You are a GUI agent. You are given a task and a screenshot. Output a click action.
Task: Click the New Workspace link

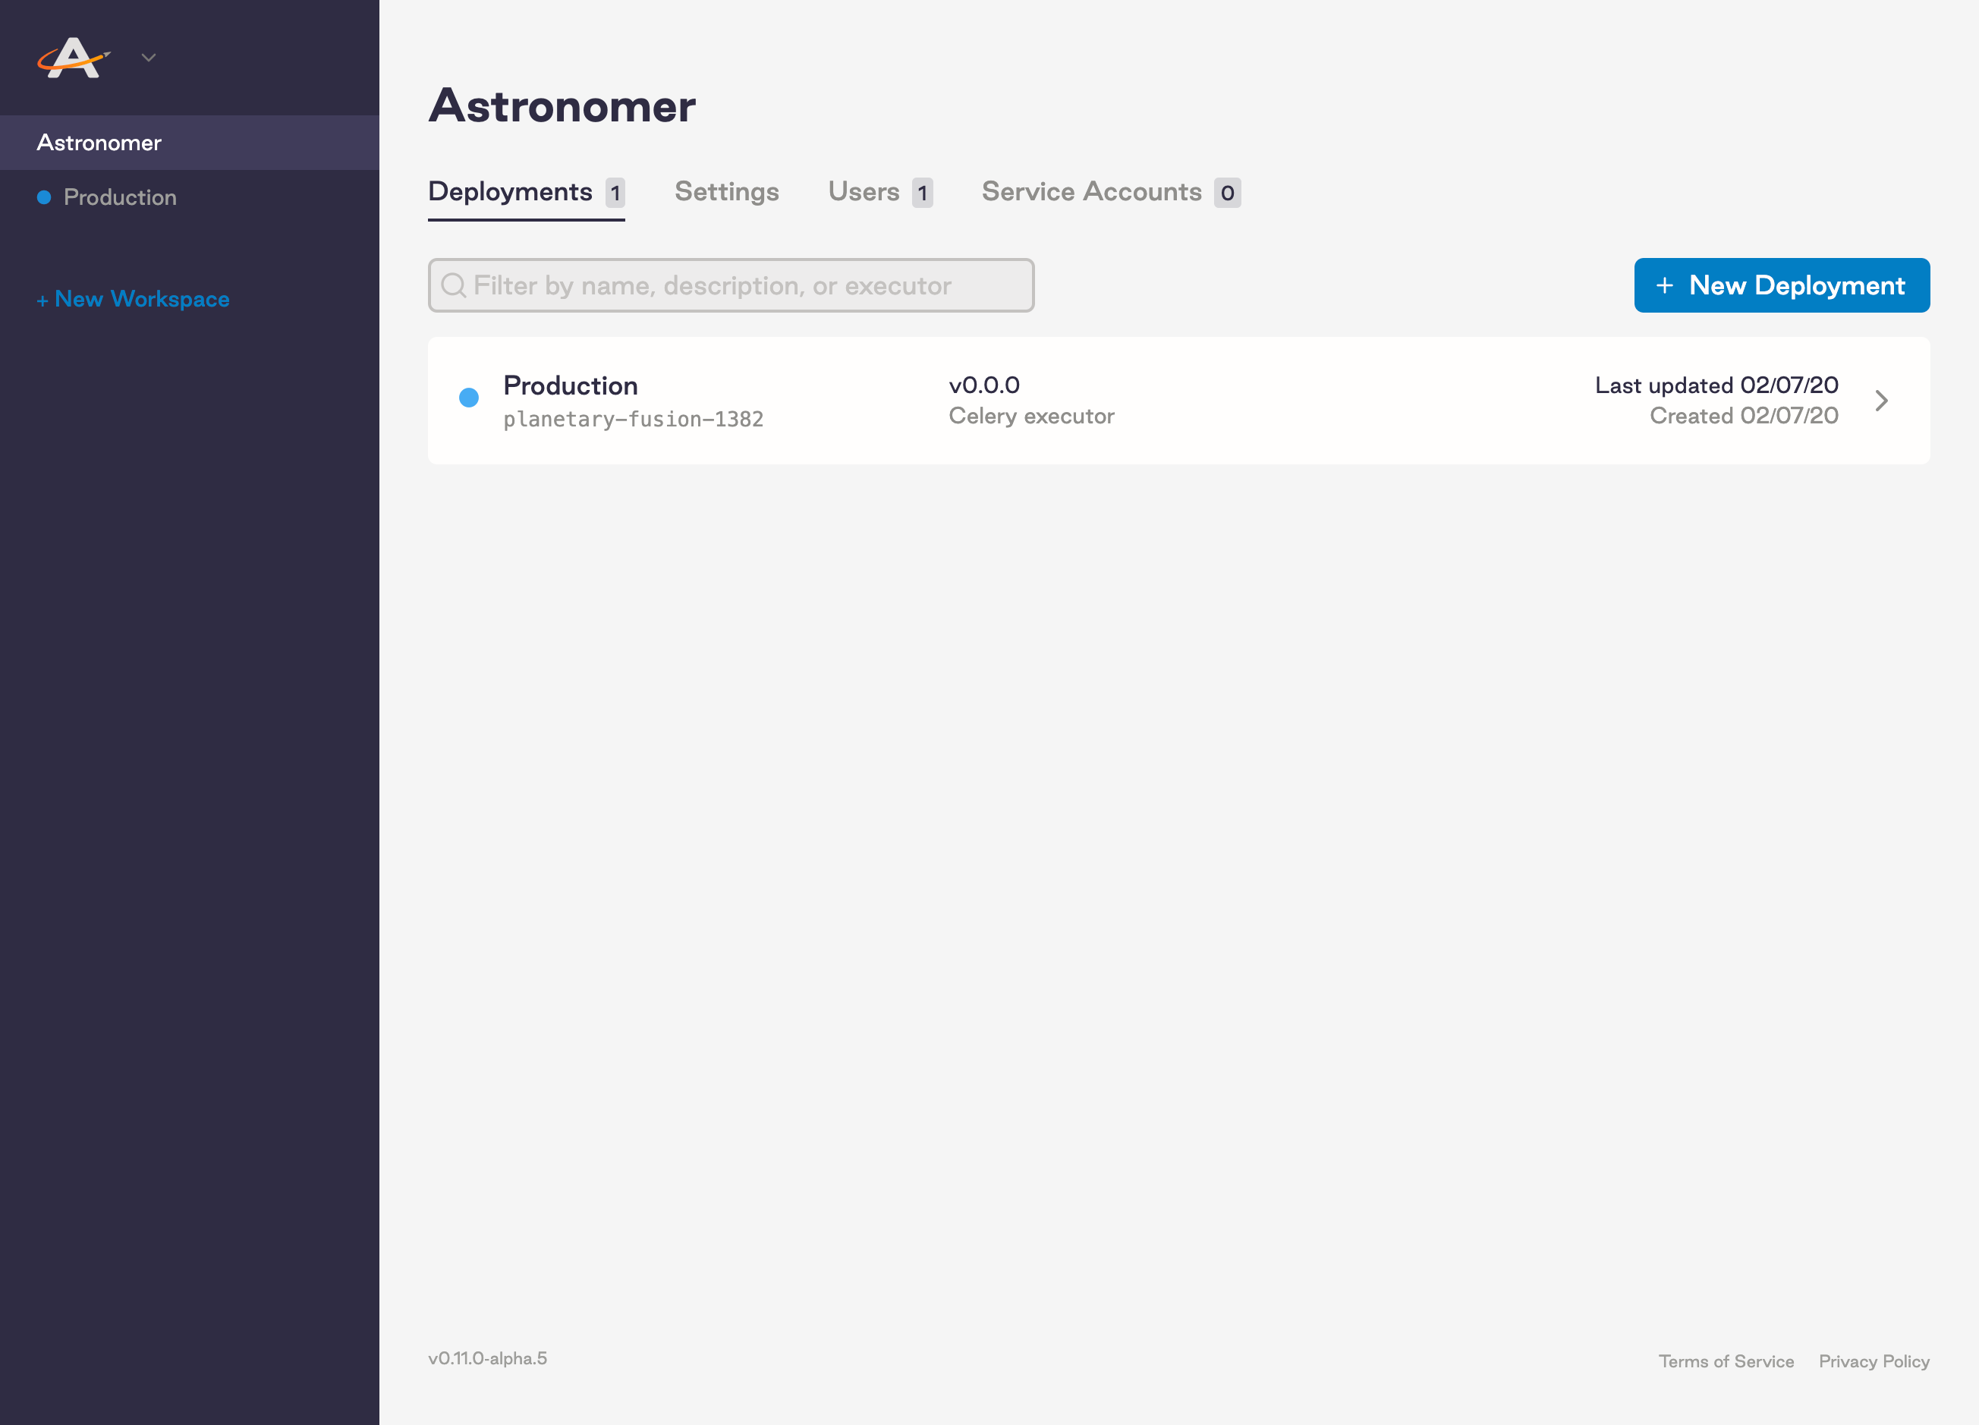coord(133,299)
